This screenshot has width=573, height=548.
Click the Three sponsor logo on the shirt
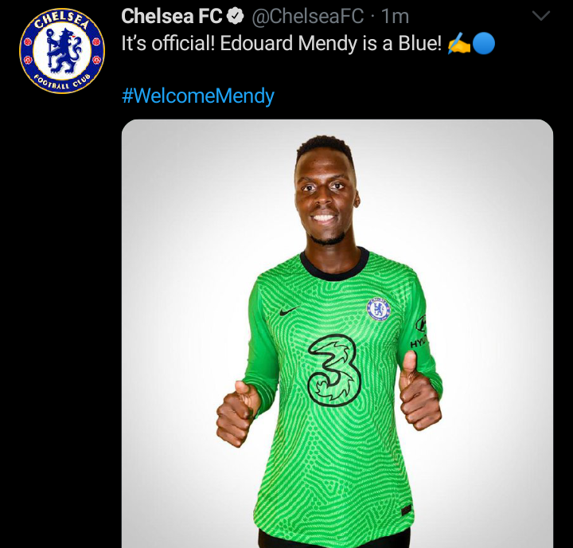click(x=334, y=370)
